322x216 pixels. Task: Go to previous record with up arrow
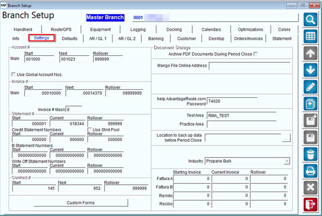[310, 53]
